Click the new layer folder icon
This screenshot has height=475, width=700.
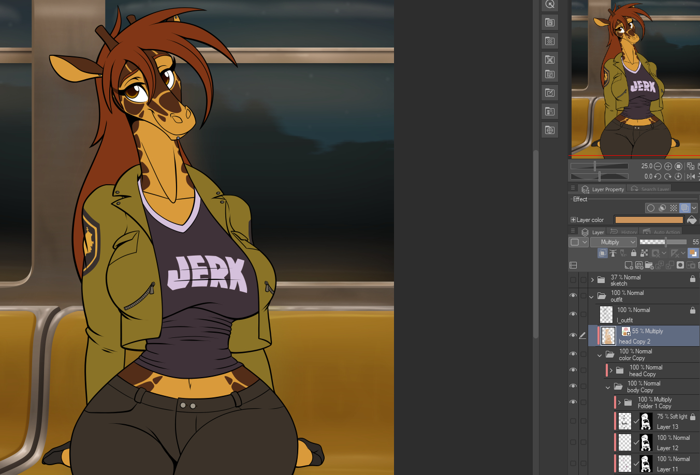coord(649,265)
